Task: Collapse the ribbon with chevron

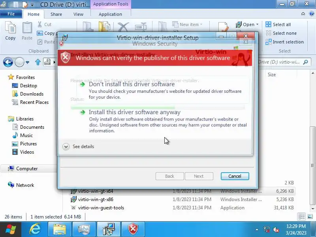Action: [303, 14]
